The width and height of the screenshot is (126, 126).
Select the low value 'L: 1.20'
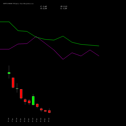pos(64,9)
